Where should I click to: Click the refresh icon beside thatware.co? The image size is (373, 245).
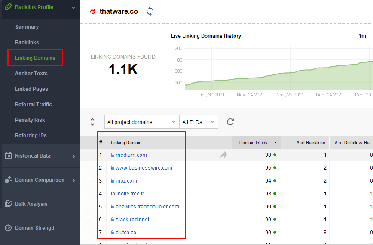150,11
